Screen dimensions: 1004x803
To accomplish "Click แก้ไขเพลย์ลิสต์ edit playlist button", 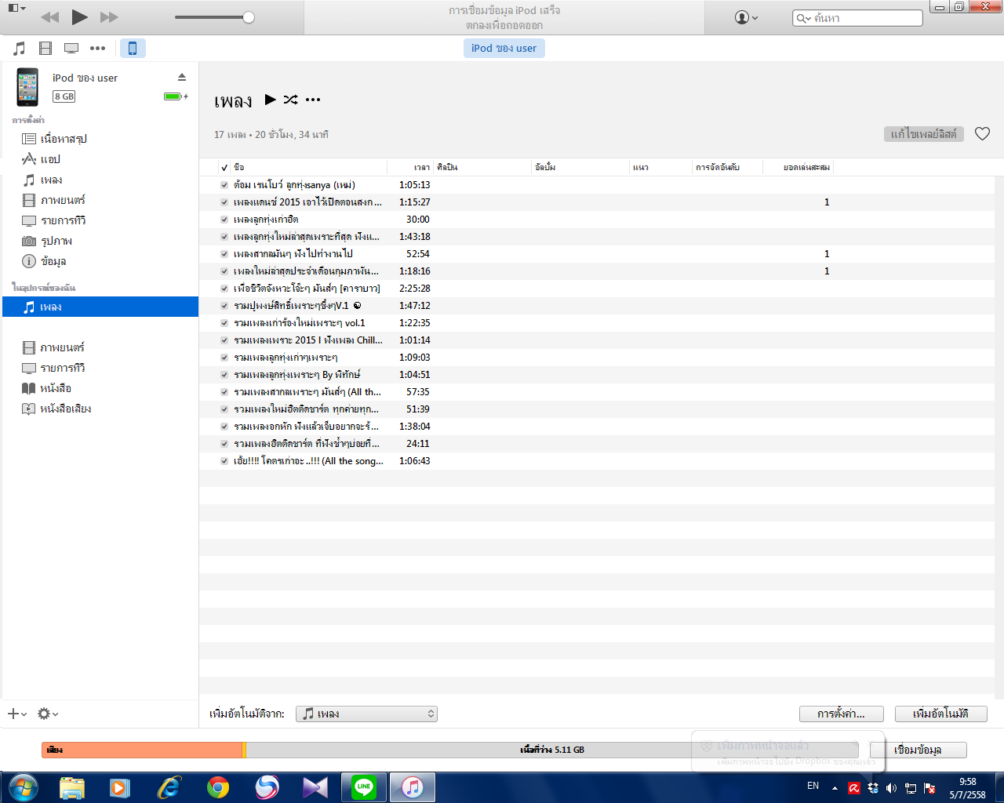I will point(924,134).
